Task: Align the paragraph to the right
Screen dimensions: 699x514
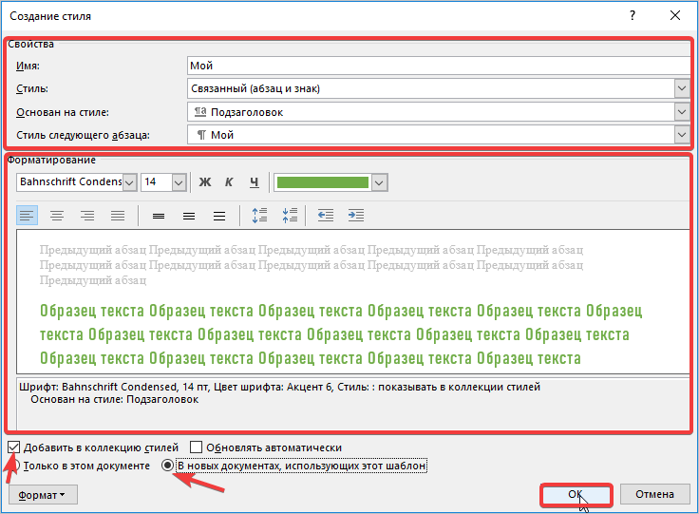Action: (87, 216)
